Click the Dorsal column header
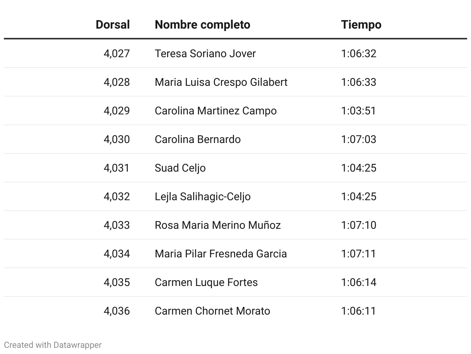The width and height of the screenshot is (471, 354). pos(113,25)
